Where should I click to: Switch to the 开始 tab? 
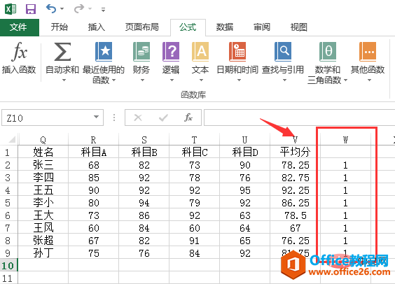(60, 27)
